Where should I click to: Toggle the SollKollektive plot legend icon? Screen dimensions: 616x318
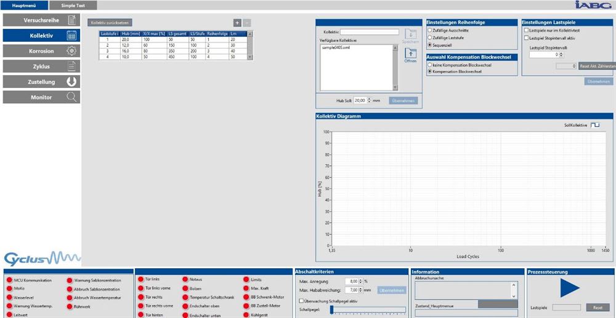[596, 125]
